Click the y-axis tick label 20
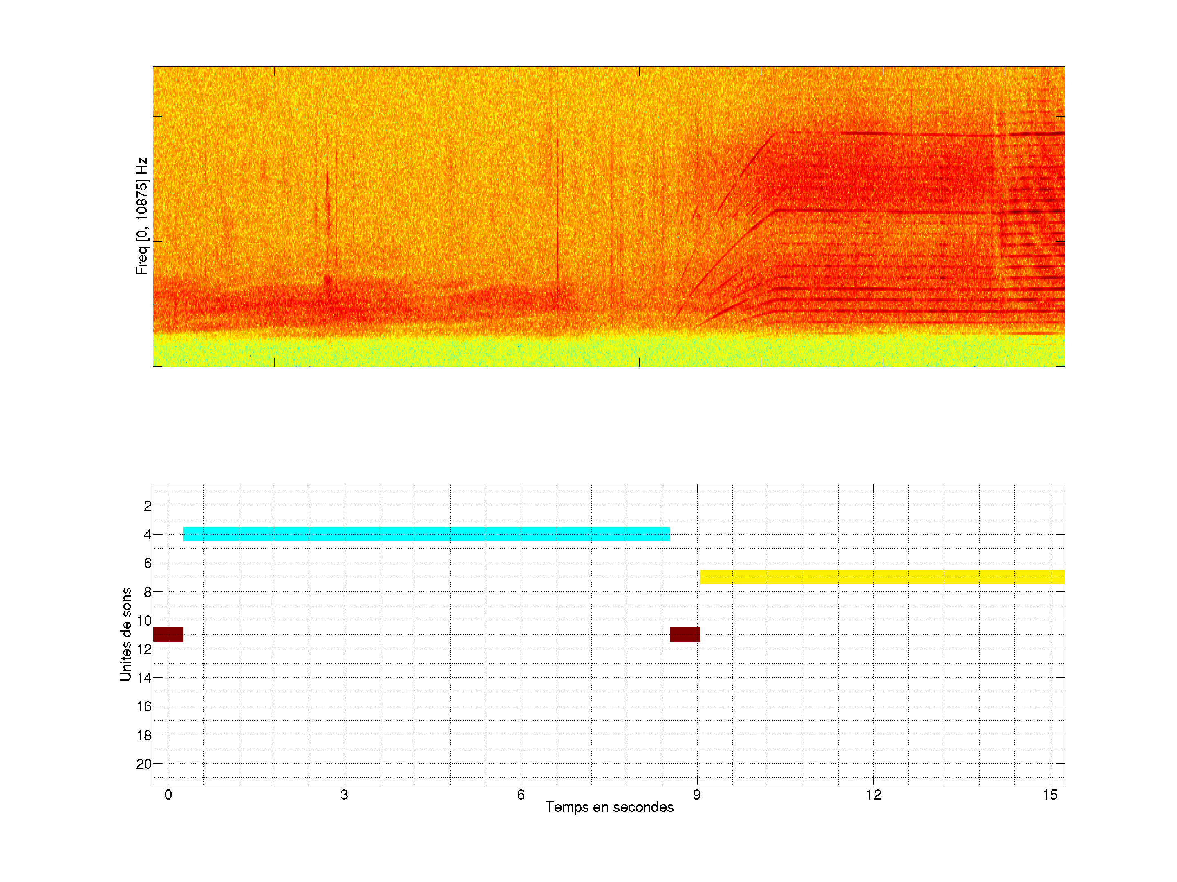 tap(144, 764)
